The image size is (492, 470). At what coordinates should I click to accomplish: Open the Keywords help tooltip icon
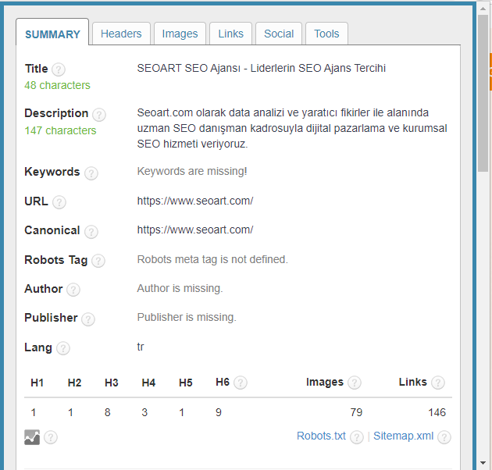tap(91, 173)
